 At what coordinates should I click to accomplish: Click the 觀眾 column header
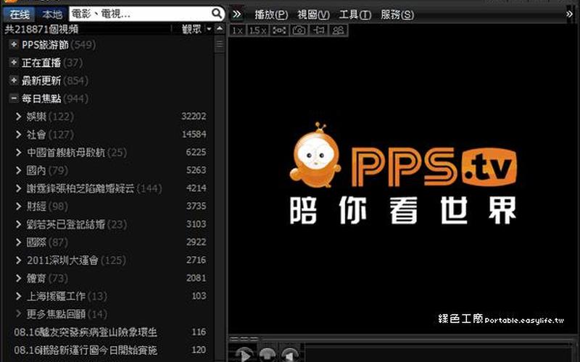[x=191, y=29]
